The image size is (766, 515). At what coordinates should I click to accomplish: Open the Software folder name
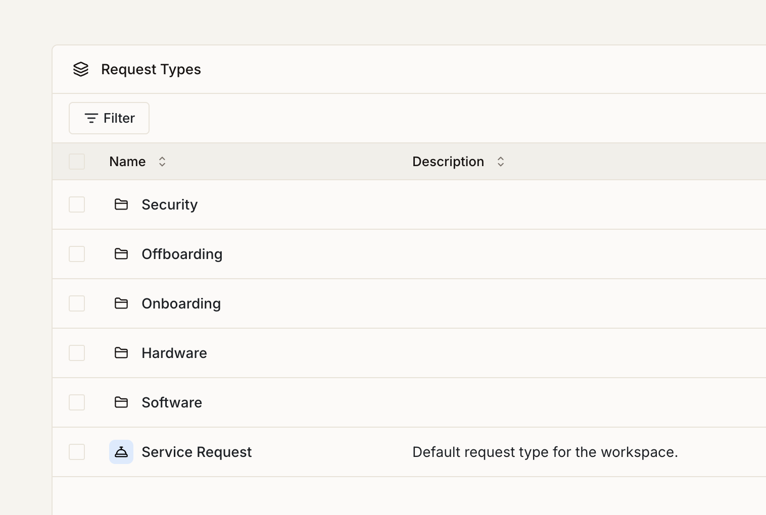click(172, 402)
